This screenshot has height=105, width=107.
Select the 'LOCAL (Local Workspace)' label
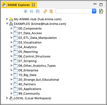coord(33,98)
